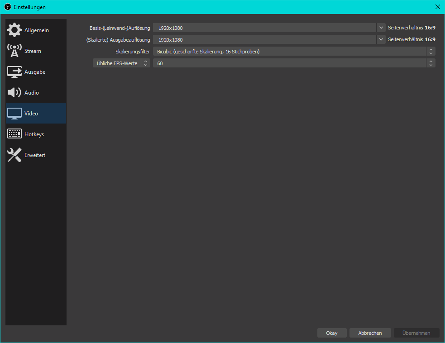Viewport: 445px width, 343px height.
Task: Click the Übernehmen button
Action: click(416, 333)
